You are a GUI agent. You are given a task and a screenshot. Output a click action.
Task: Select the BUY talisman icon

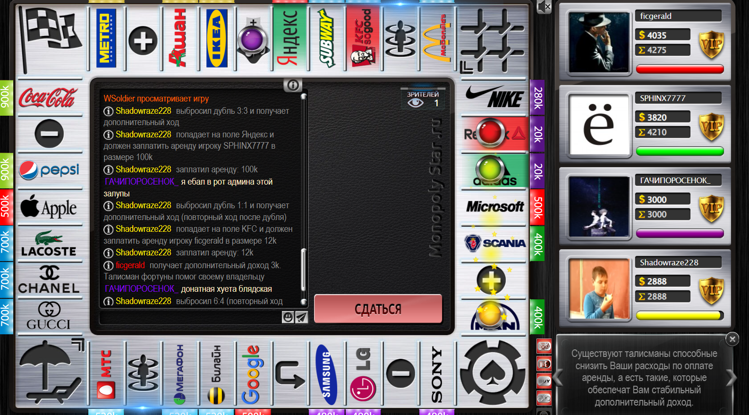click(544, 381)
